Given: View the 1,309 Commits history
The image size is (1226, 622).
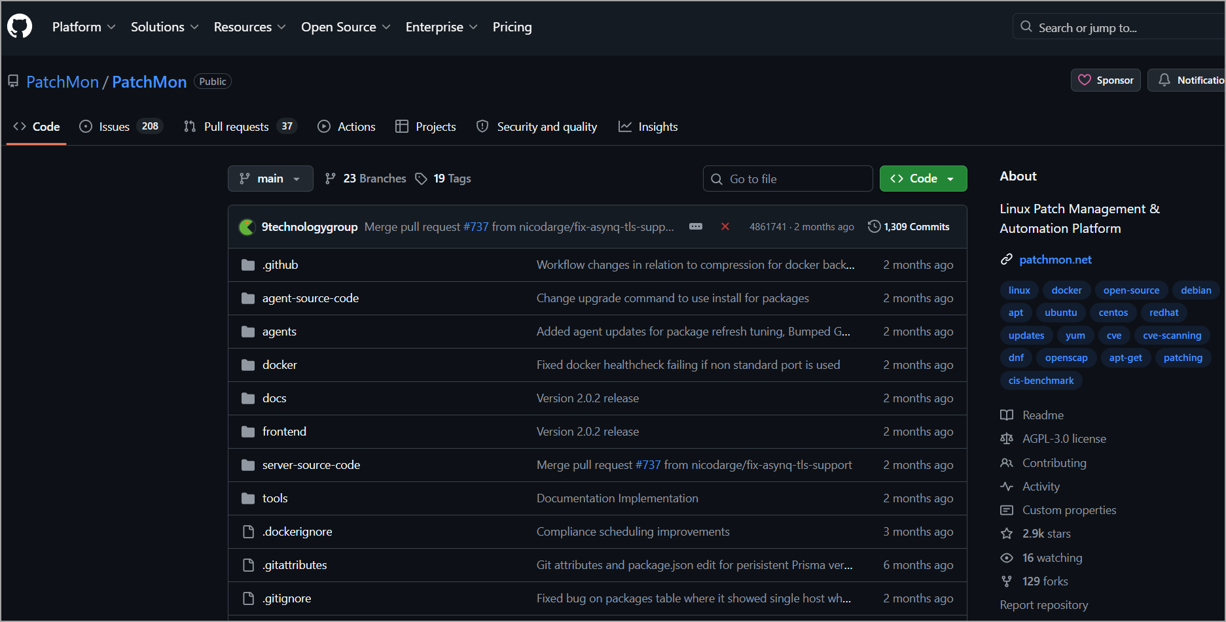Looking at the screenshot, I should [x=909, y=226].
